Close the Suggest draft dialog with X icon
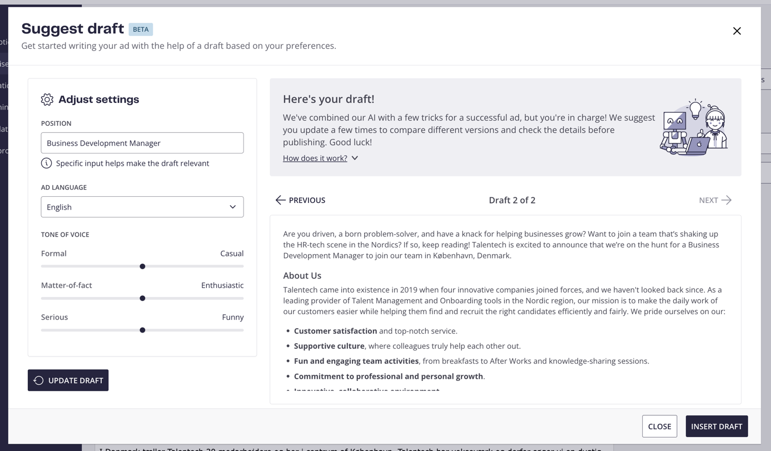This screenshot has width=771, height=451. 737,31
